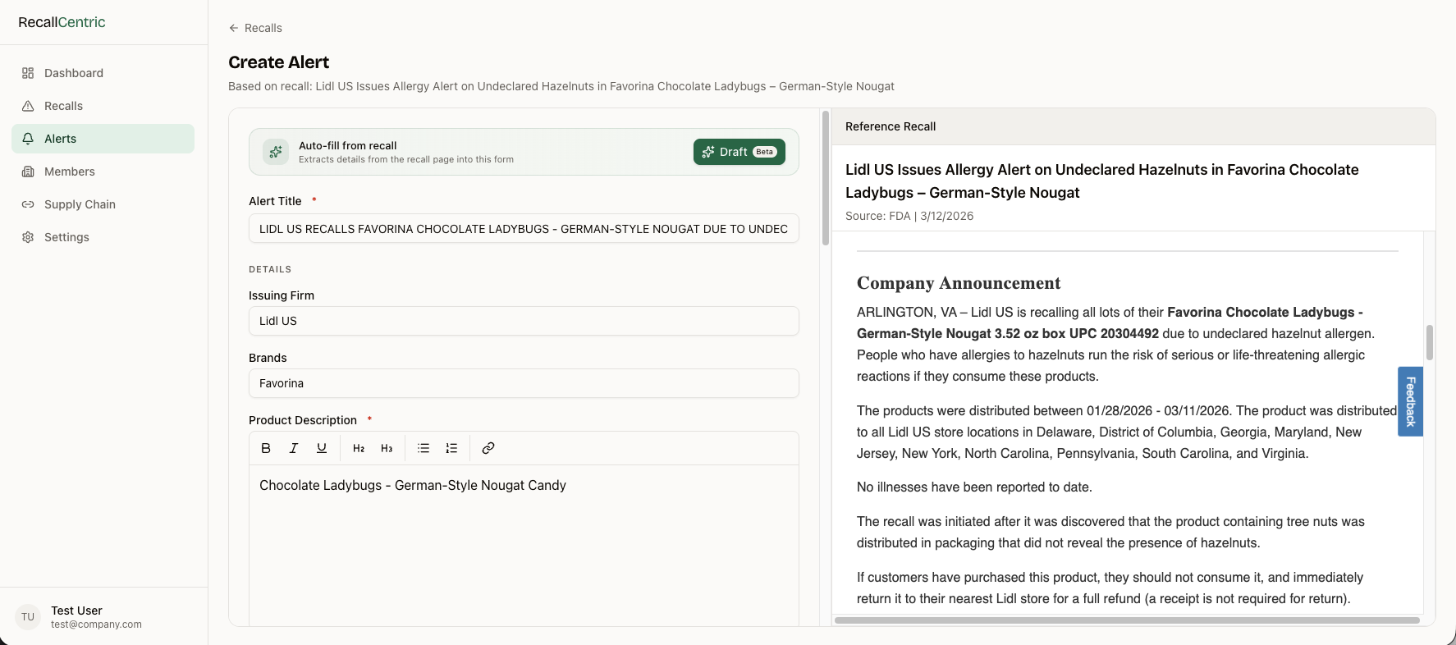The height and width of the screenshot is (645, 1456).
Task: Click the Recalls warning triangle icon
Action: click(x=28, y=106)
